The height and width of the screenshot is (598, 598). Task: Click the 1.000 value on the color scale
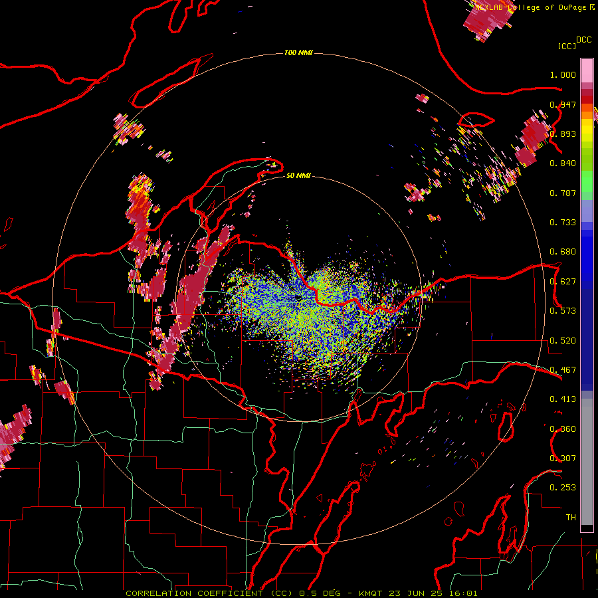point(563,74)
